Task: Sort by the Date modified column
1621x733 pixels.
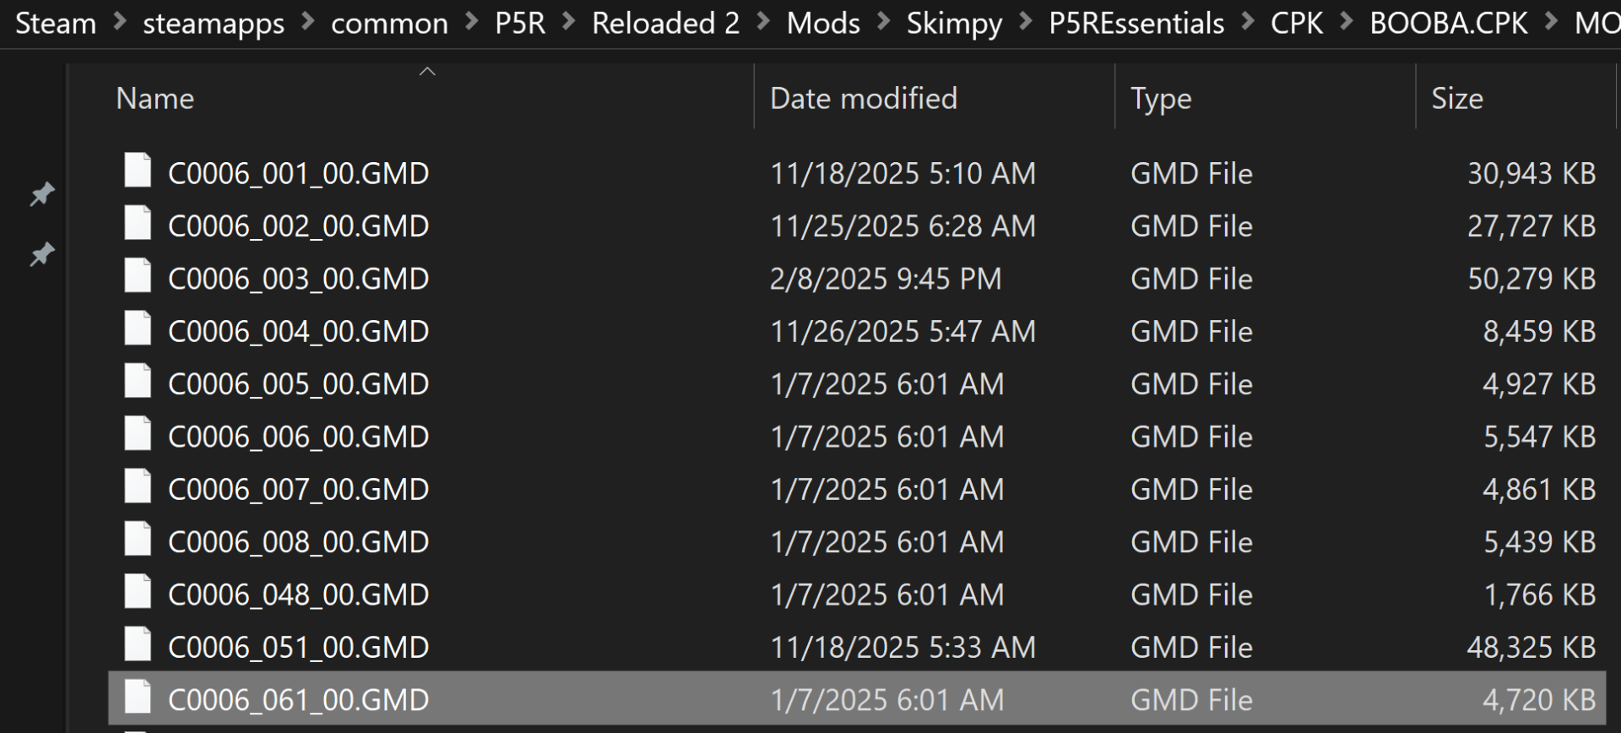Action: (x=864, y=99)
